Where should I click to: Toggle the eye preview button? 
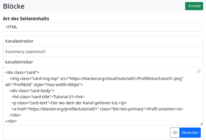[175, 132]
